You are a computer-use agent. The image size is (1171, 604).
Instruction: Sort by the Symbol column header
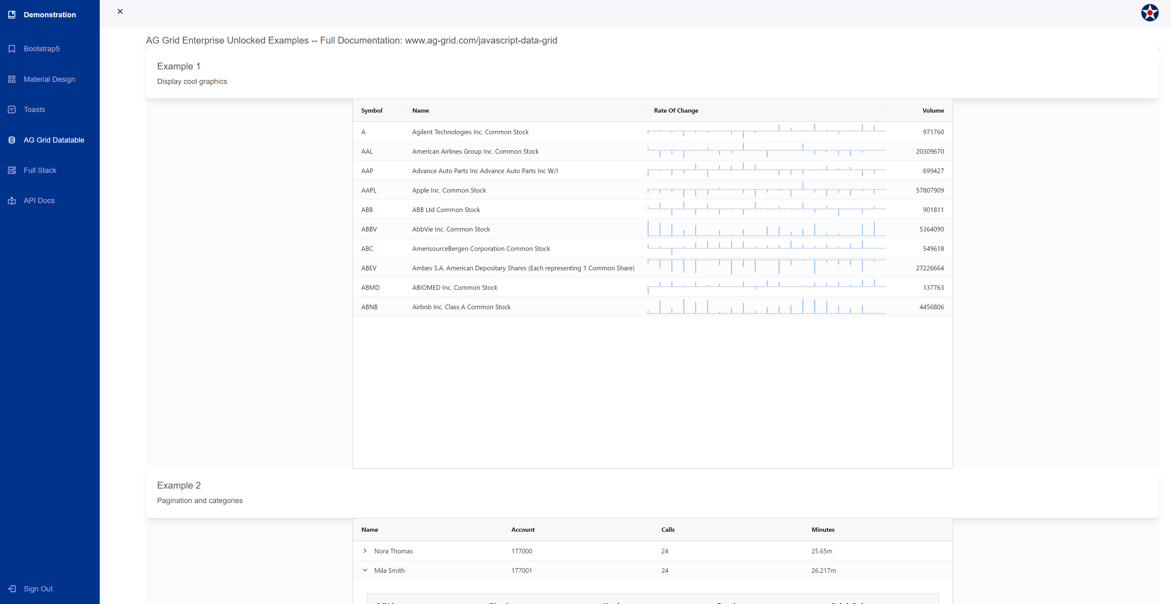372,110
